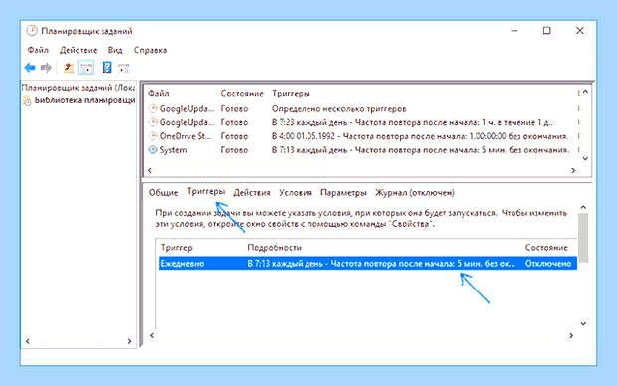Click the details pane scroll right arrow
This screenshot has height=386, width=617.
click(x=571, y=335)
